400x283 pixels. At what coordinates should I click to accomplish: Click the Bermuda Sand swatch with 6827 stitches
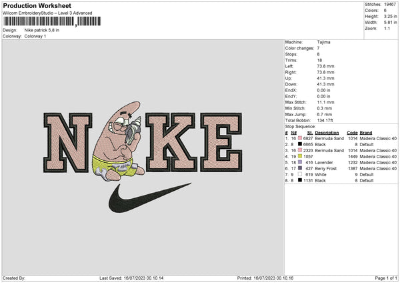(300, 138)
